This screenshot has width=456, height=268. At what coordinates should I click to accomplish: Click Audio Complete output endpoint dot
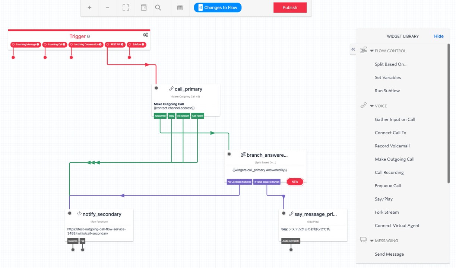click(291, 249)
